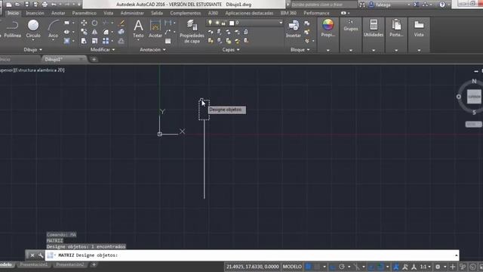The image size is (483, 272).
Task: Select the Copy tool in Modificar
Action: pyautogui.click(x=84, y=32)
